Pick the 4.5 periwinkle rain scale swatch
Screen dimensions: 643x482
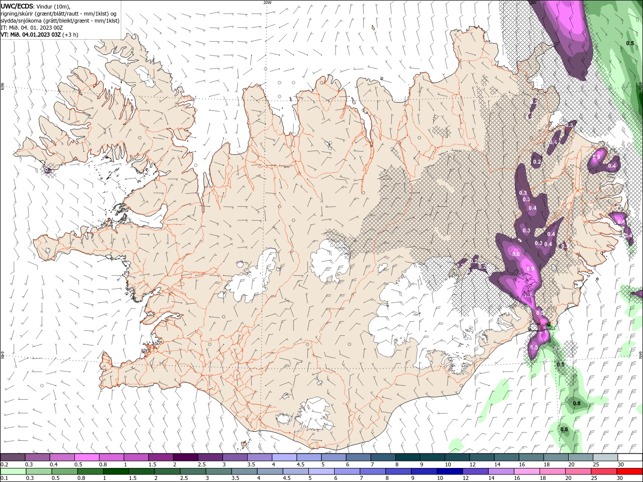[x=296, y=471]
